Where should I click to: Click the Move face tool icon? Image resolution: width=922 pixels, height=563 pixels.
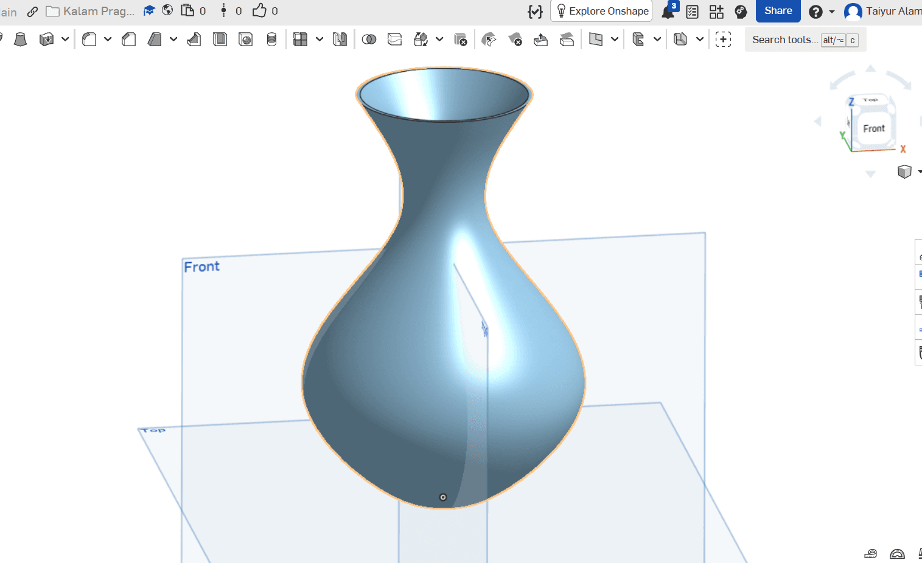click(540, 40)
